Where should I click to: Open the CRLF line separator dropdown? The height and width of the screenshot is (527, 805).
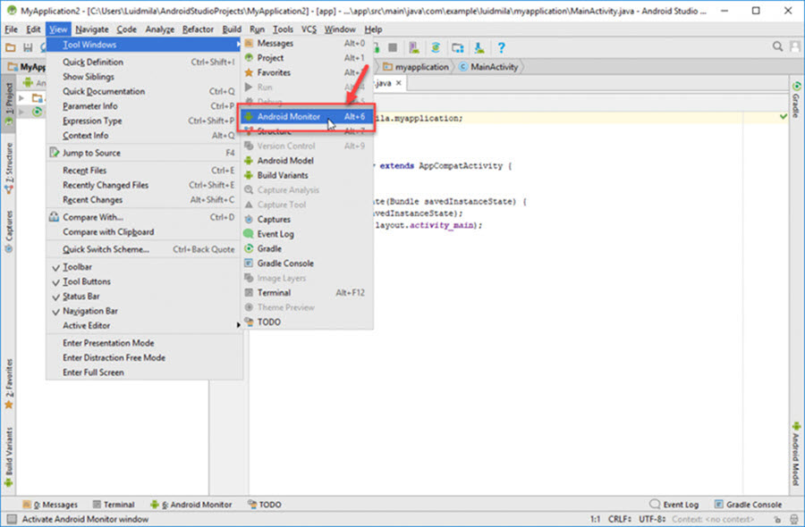click(x=620, y=519)
